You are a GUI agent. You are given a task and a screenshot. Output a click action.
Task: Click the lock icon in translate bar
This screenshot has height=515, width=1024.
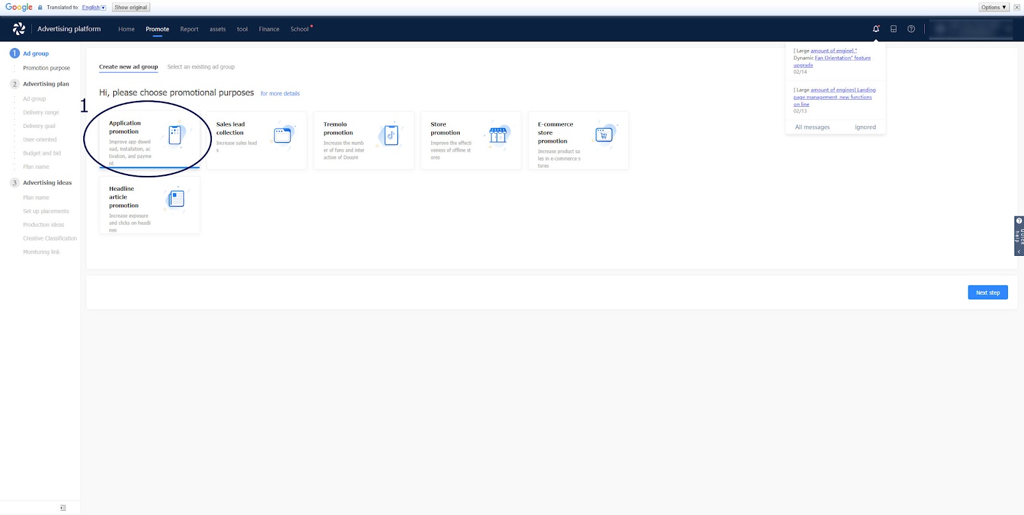tap(40, 8)
